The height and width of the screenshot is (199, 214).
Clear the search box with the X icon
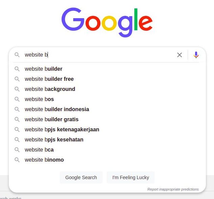click(180, 55)
